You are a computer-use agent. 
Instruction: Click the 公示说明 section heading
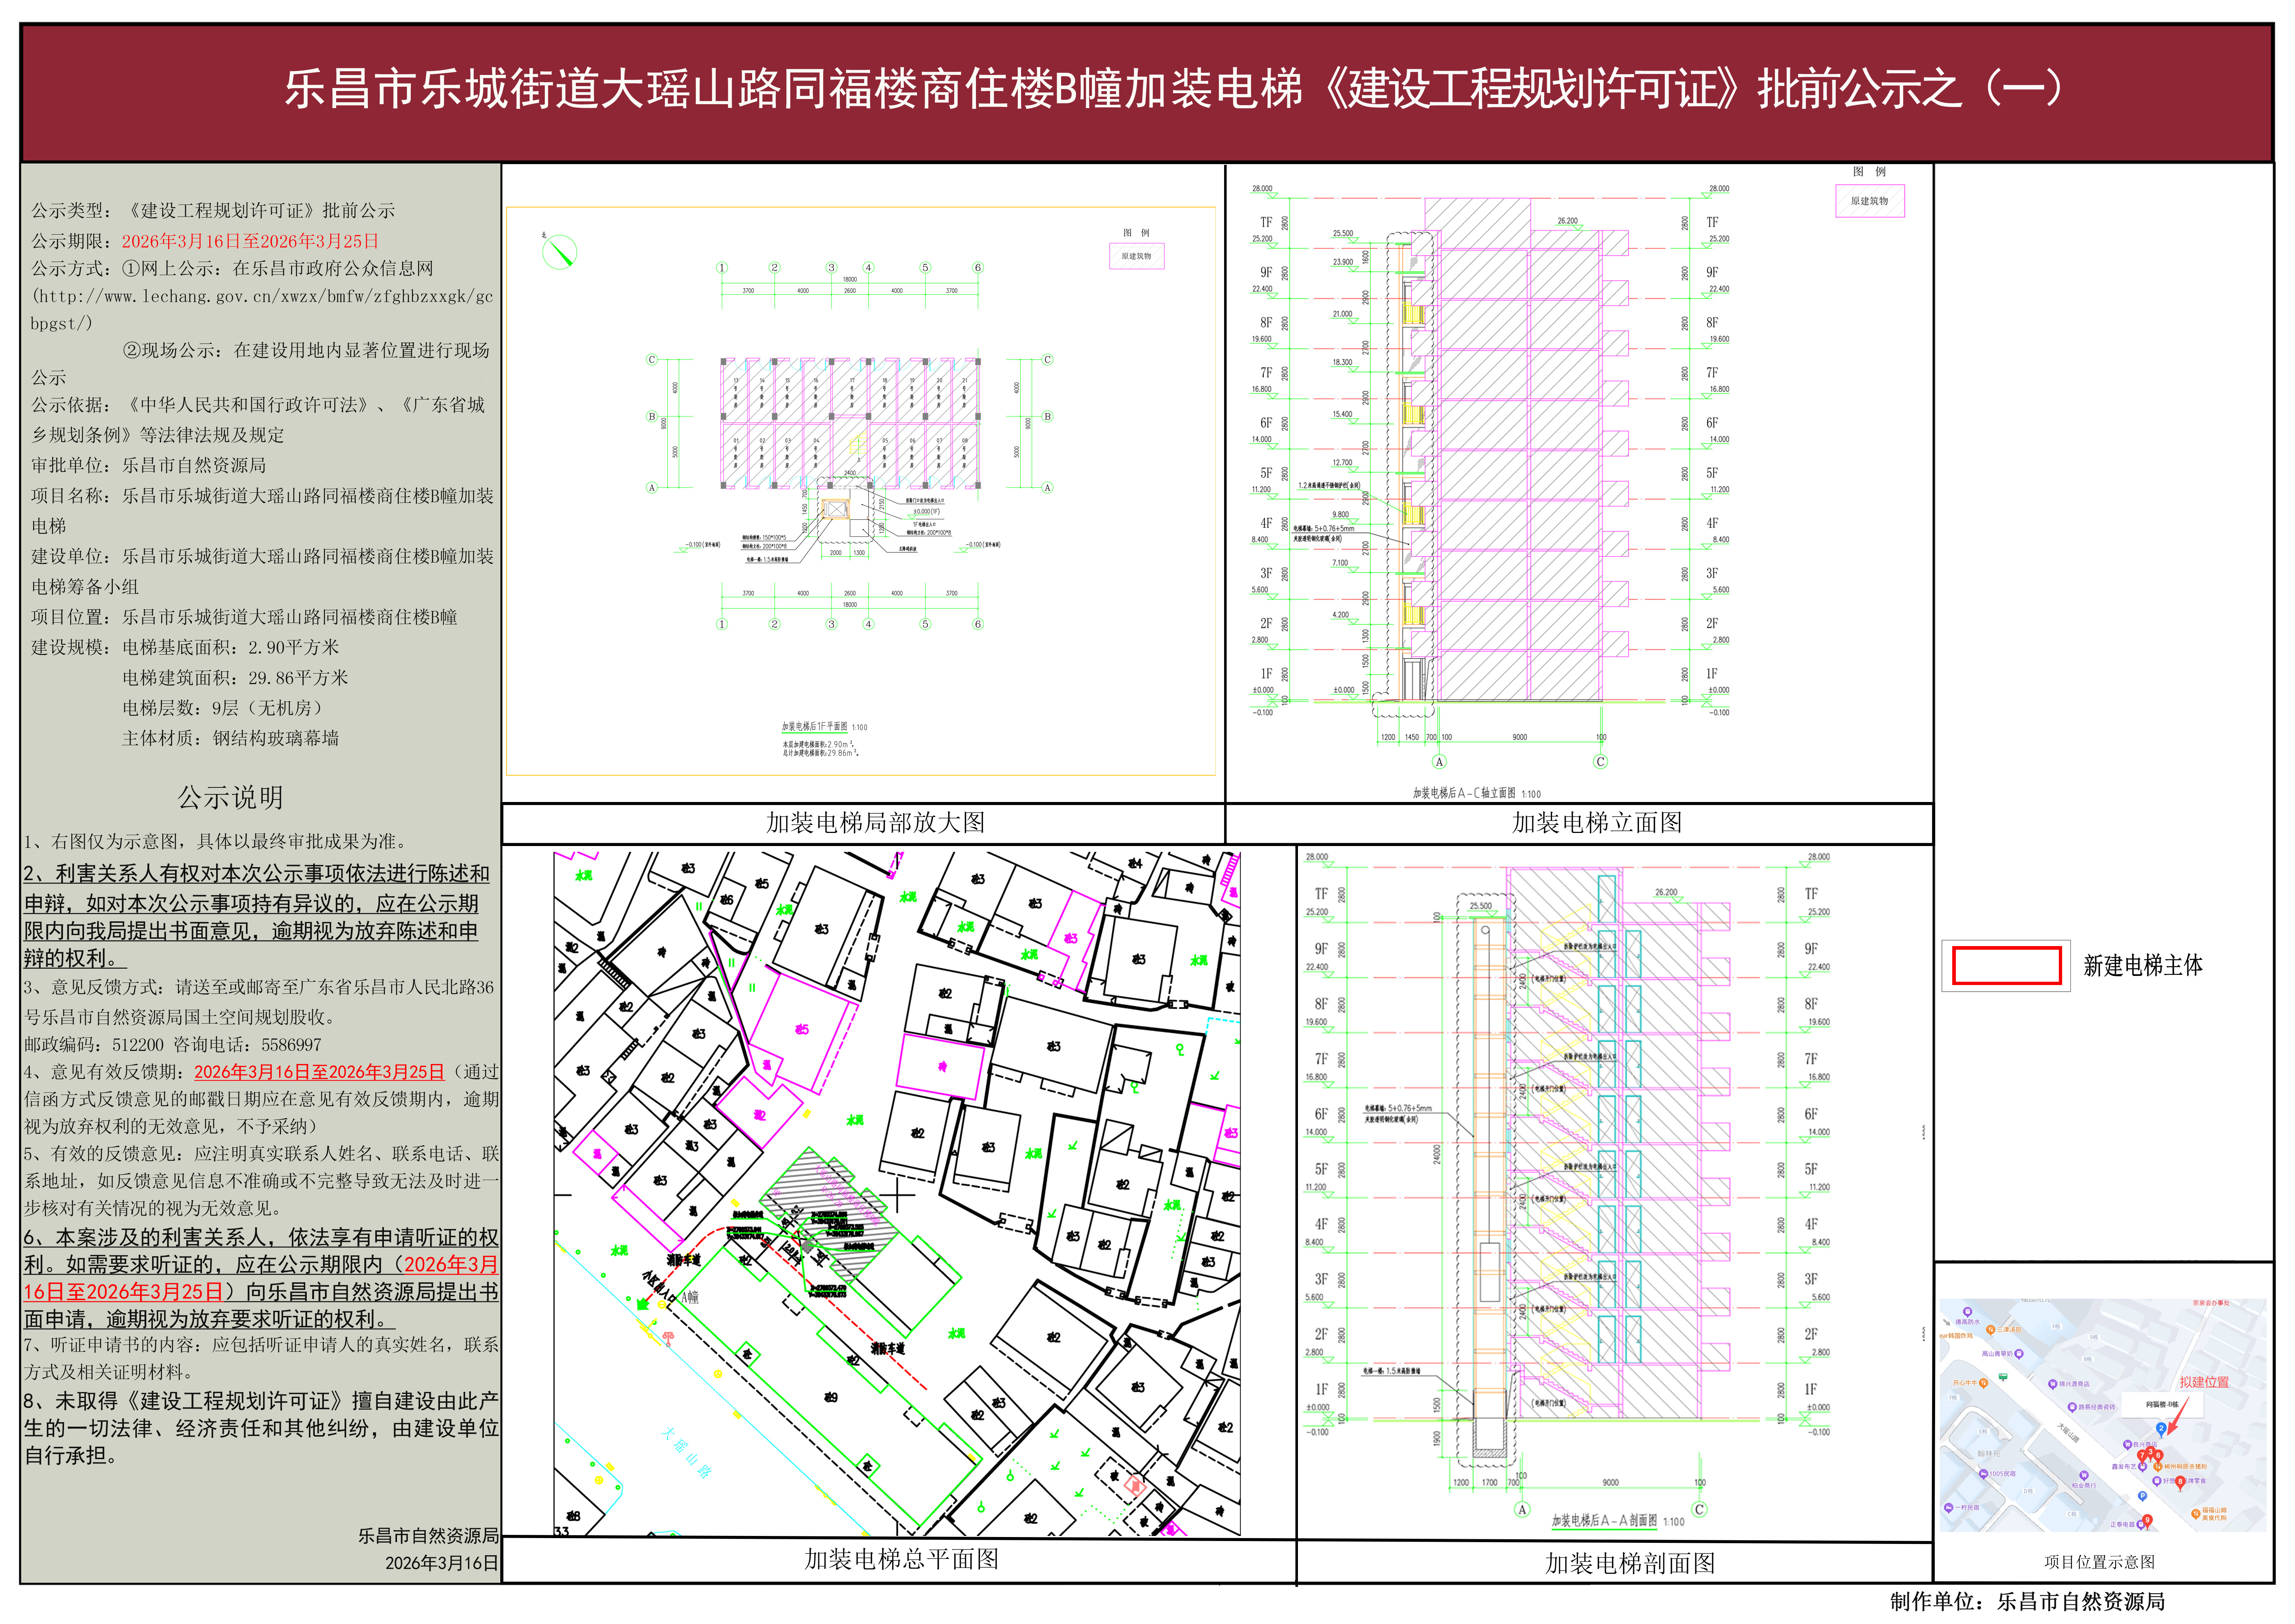click(230, 798)
